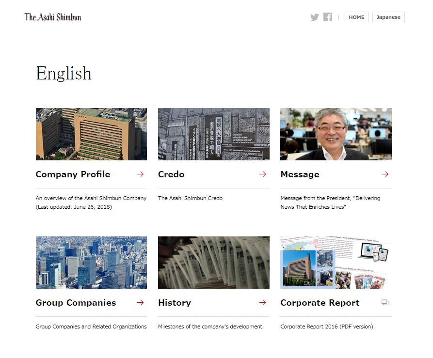The image size is (433, 358).
Task: Select the President's photo thumbnail
Action: (x=336, y=134)
